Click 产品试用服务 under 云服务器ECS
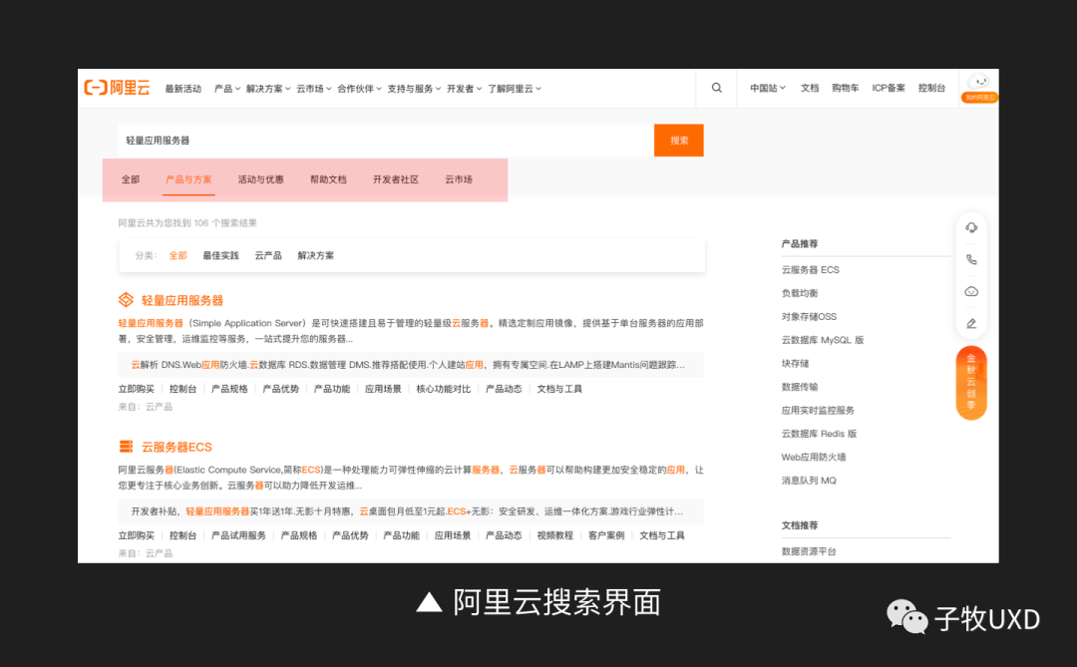 click(238, 535)
